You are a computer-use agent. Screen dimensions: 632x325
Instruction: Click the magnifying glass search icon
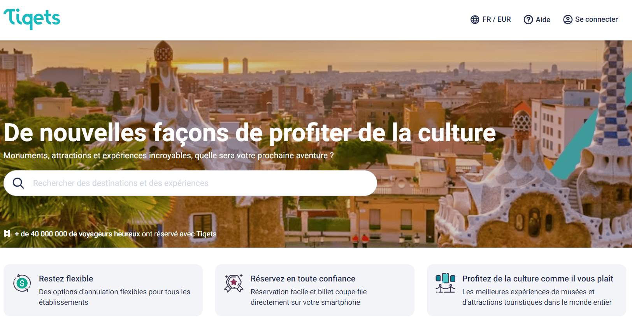tap(18, 183)
